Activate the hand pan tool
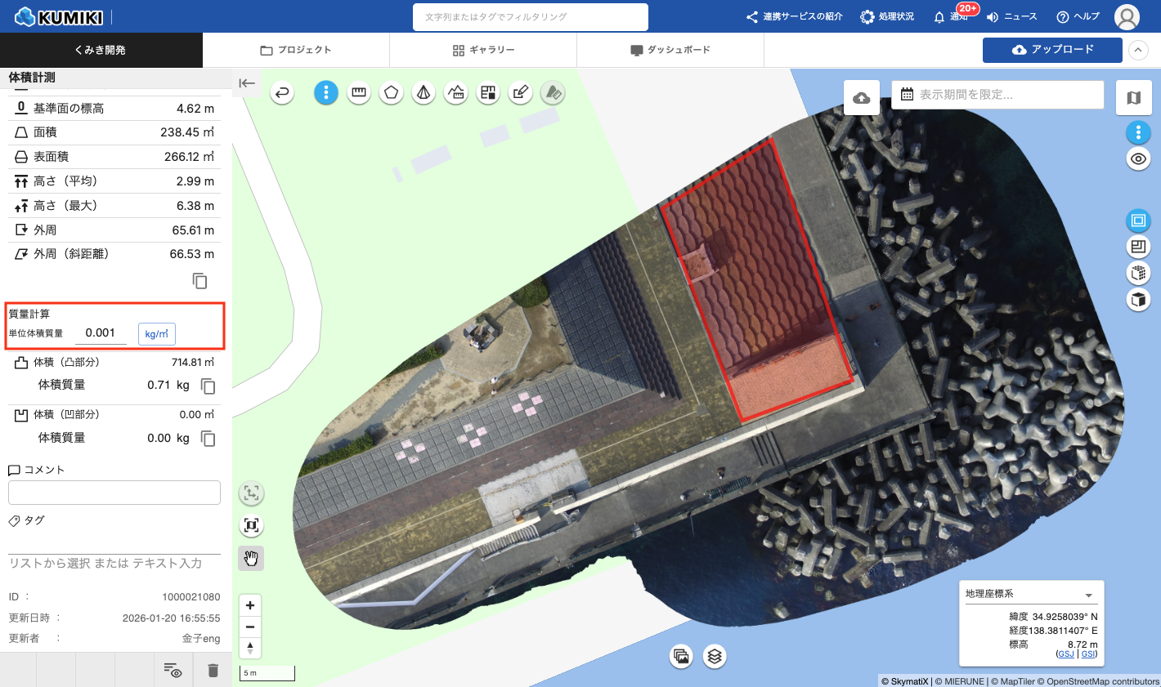Viewport: 1161px width, 687px height. [251, 559]
